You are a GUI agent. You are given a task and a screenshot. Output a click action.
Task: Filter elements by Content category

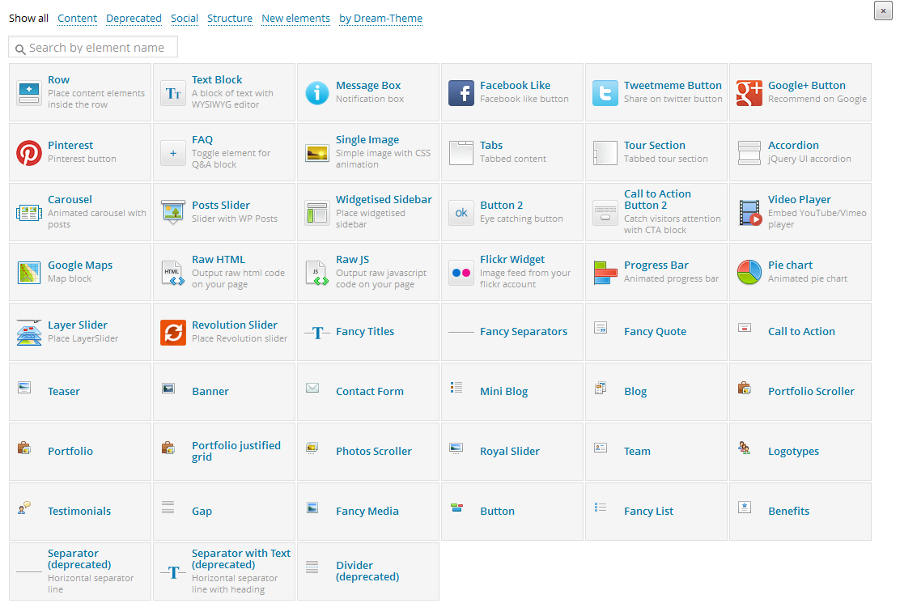[78, 19]
